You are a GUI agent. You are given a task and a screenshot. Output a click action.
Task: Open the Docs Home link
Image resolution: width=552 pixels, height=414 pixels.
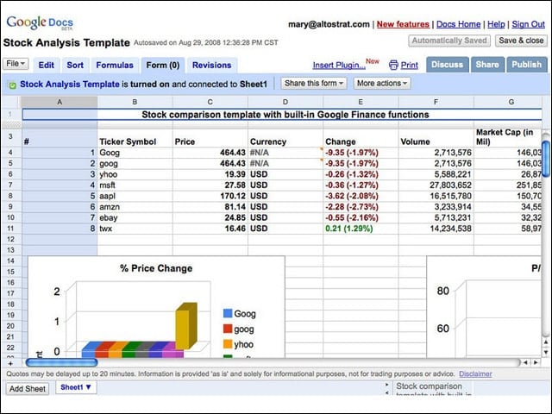point(458,24)
